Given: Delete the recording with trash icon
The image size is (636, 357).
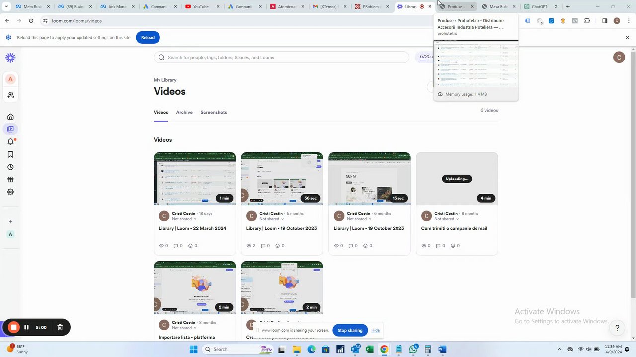Looking at the screenshot, I should pos(60,327).
